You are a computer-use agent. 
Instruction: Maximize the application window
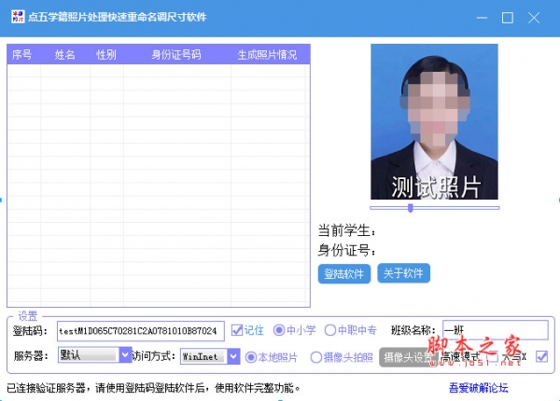(x=508, y=18)
